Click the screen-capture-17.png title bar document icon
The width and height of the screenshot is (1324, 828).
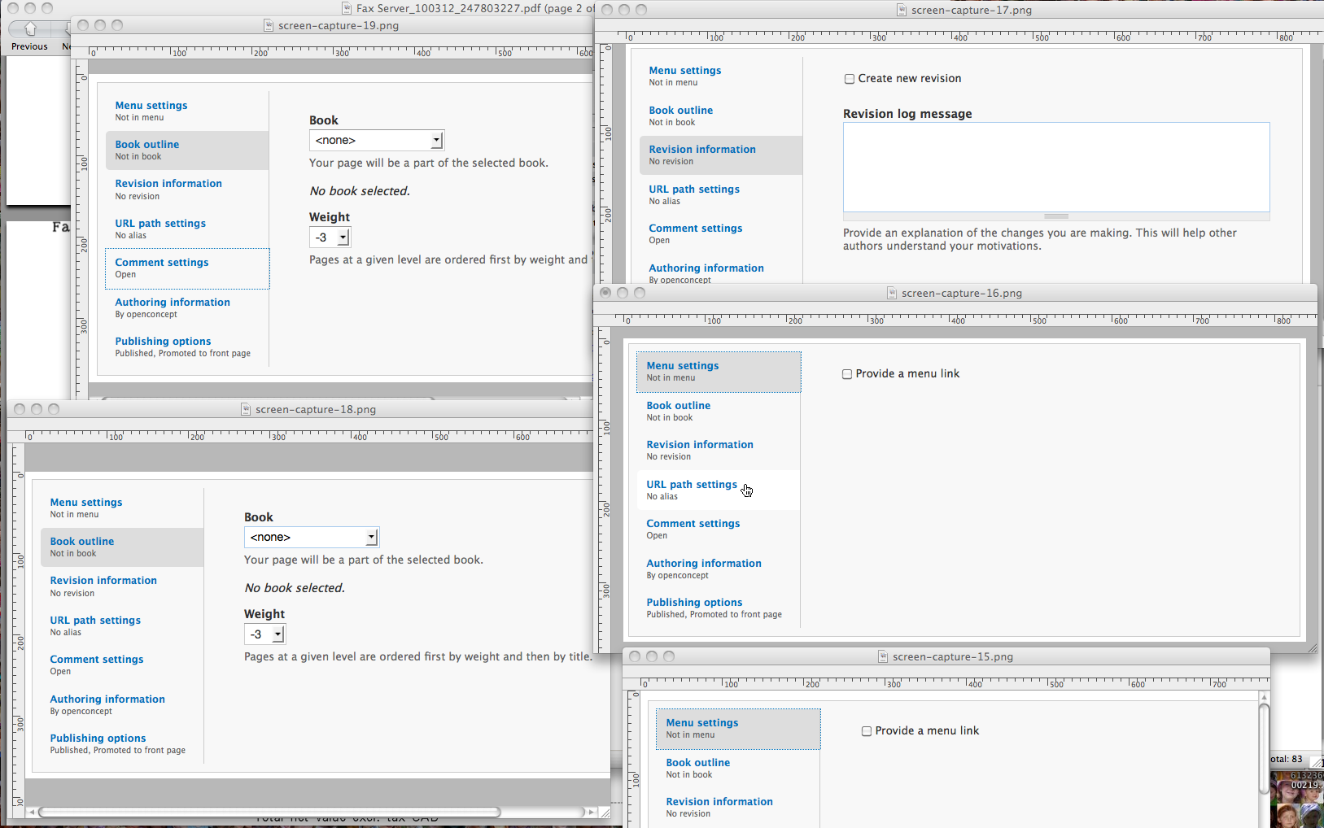point(902,10)
